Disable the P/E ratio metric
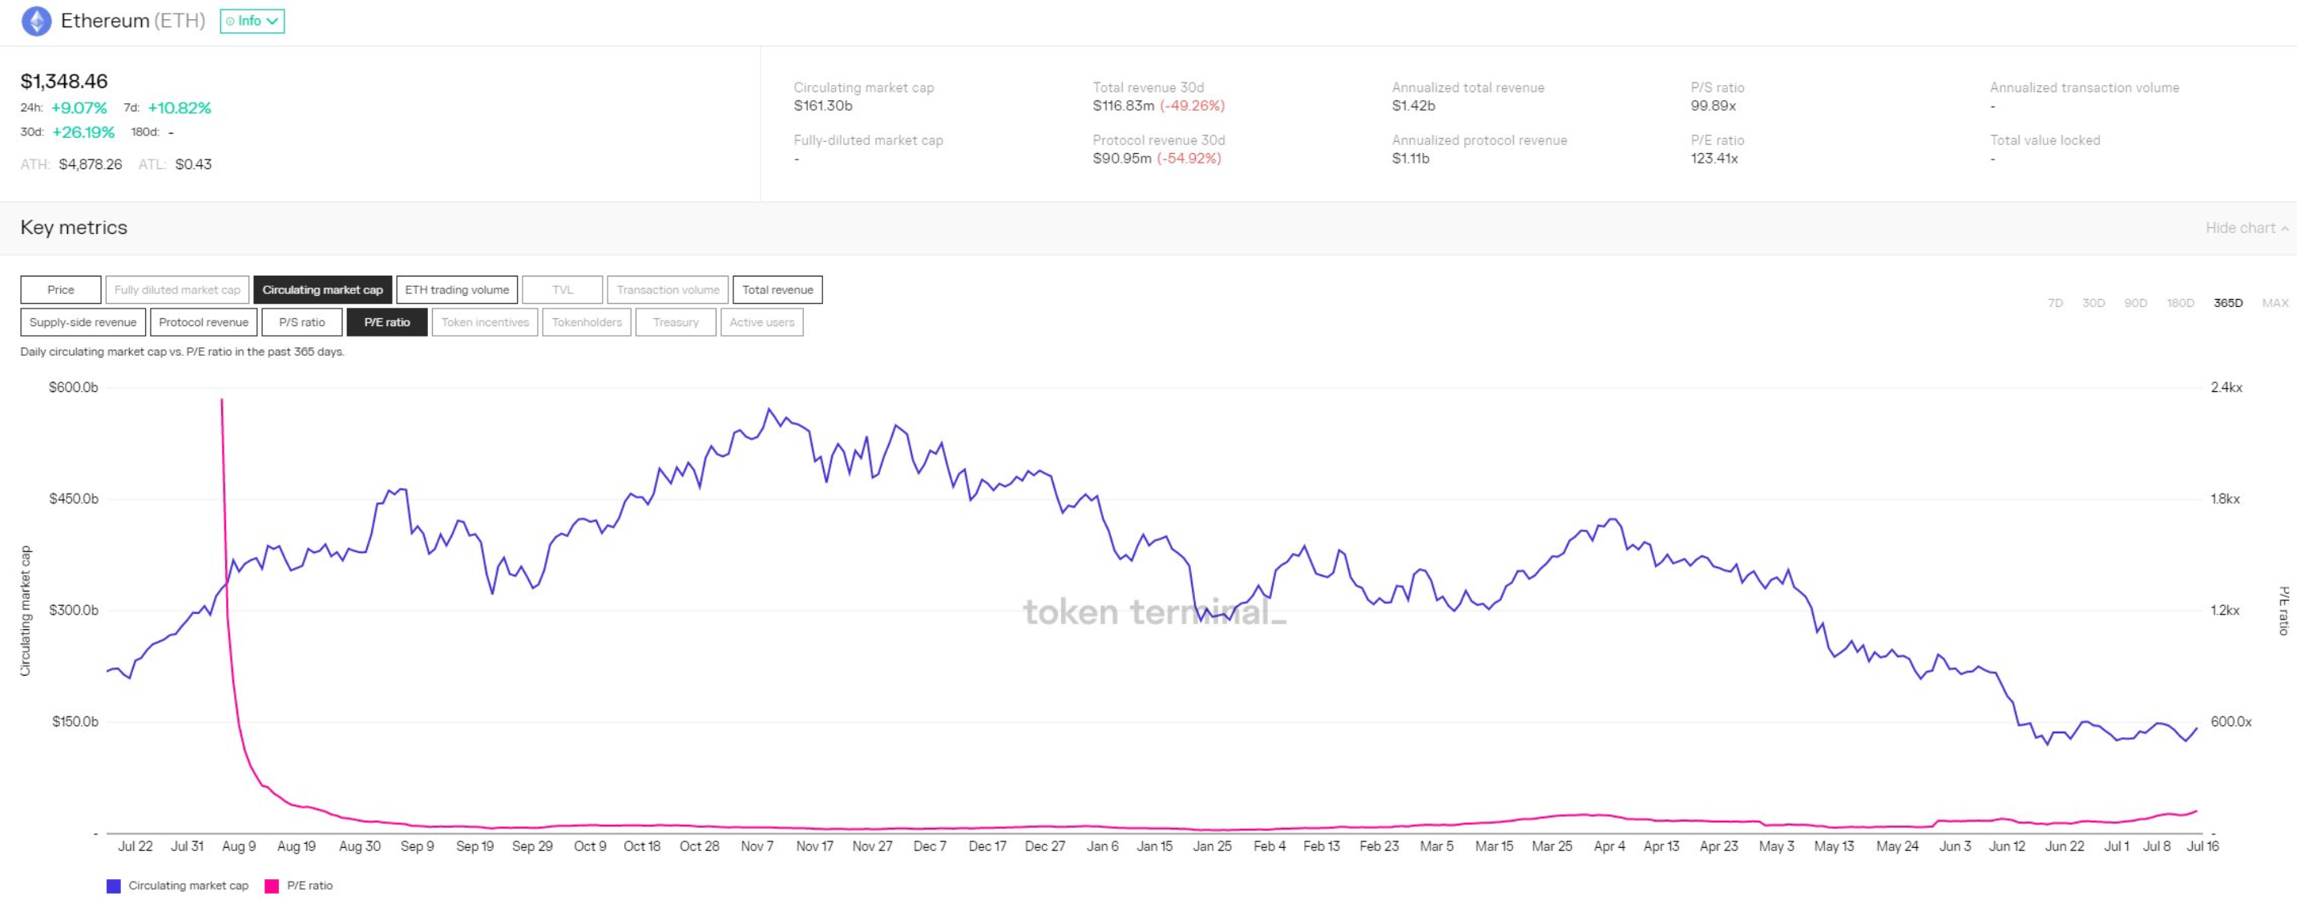Image resolution: width=2297 pixels, height=900 pixels. coord(387,322)
